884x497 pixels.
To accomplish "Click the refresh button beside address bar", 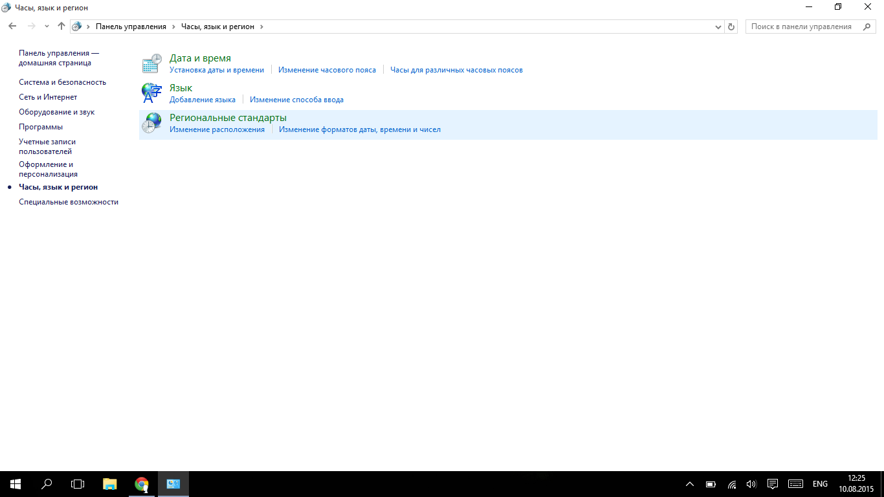I will coord(731,27).
